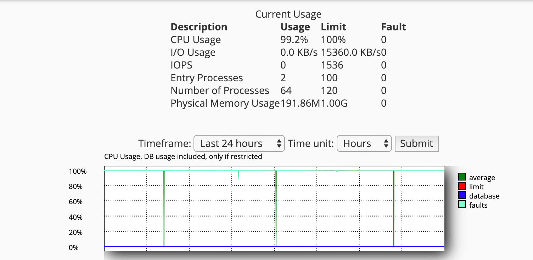This screenshot has width=533, height=260.
Task: Click the Description column header
Action: click(199, 27)
